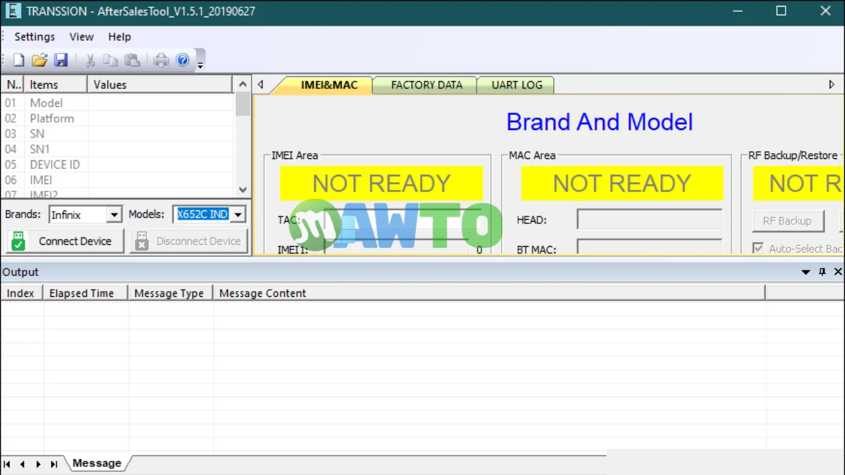Click the blue Help question mark icon
Viewport: 845px width, 475px height.
click(182, 61)
